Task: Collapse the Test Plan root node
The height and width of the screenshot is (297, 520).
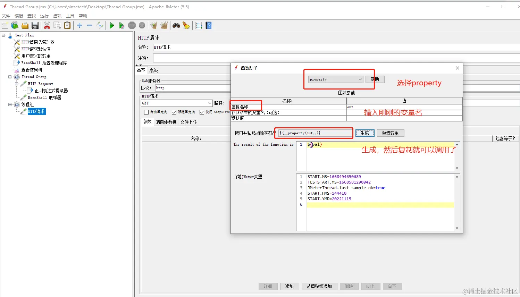Action: 3,35
